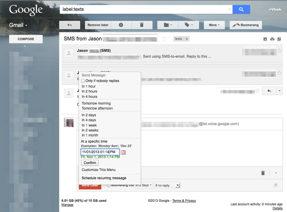Choose In 2 hours
Image resolution: width=287 pixels, height=212 pixels.
coord(89,91)
